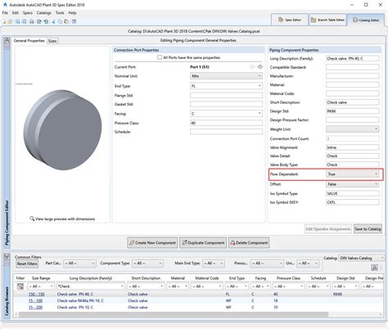Screen dimensions: 388x329
Task: Click the Valve Body Type field showing Check
Action: click(353, 164)
